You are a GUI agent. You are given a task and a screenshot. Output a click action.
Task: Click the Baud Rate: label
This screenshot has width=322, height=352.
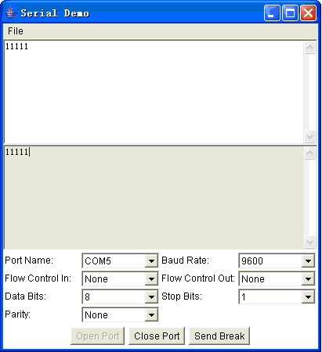(185, 260)
